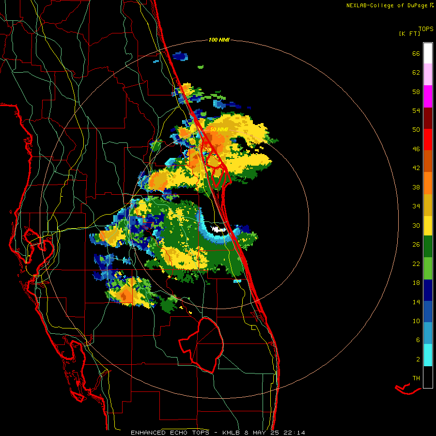Click the 50 NMI range ring label
Image resolution: width=436 pixels, height=436 pixels.
(219, 129)
